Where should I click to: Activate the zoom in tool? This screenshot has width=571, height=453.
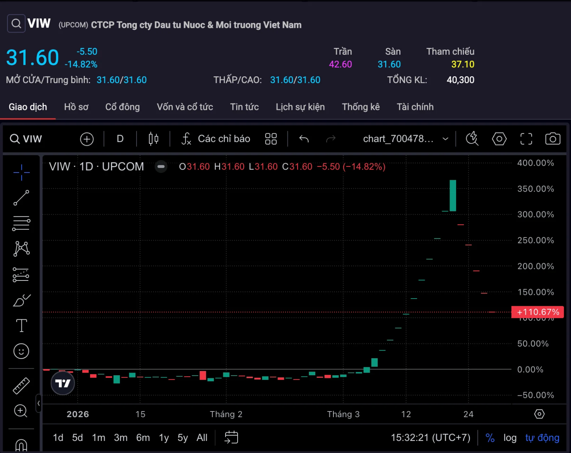point(21,411)
